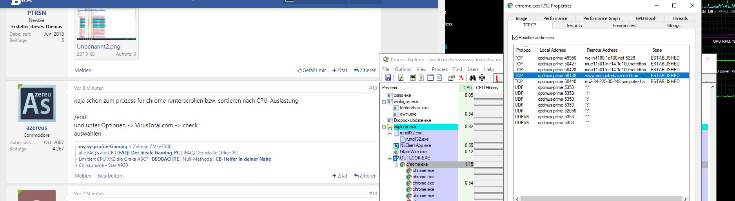Click Bearbeiten on the azereus post
This screenshot has height=201, width=735.
click(x=110, y=176)
